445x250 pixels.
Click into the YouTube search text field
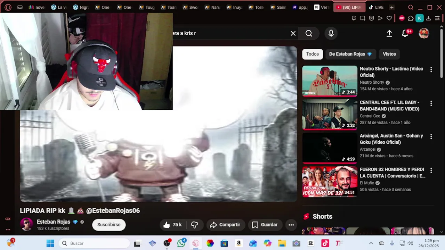pyautogui.click(x=229, y=33)
